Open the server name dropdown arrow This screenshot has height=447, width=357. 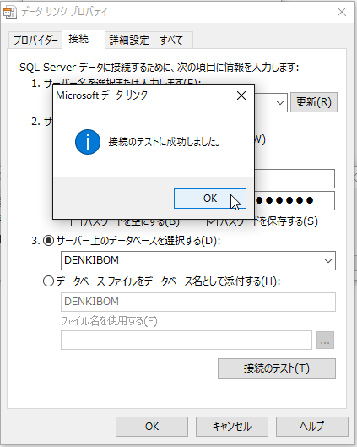coord(280,102)
